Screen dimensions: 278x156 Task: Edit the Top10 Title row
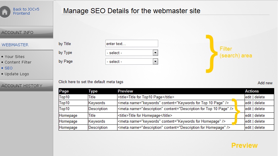[248, 97]
